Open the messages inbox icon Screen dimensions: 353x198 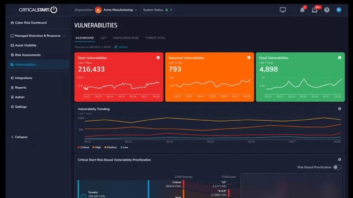(314, 10)
